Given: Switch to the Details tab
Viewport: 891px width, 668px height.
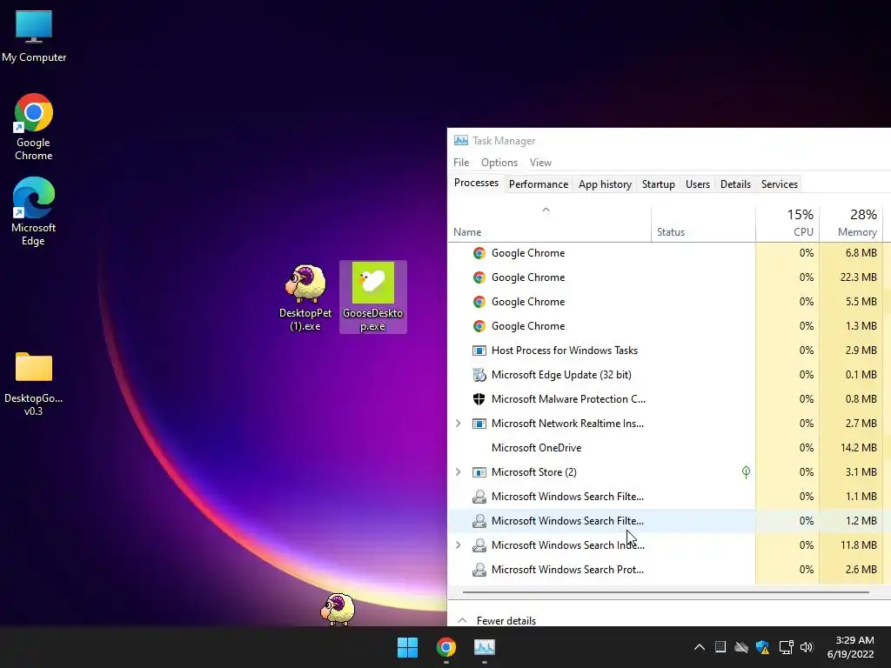Looking at the screenshot, I should pyautogui.click(x=735, y=184).
